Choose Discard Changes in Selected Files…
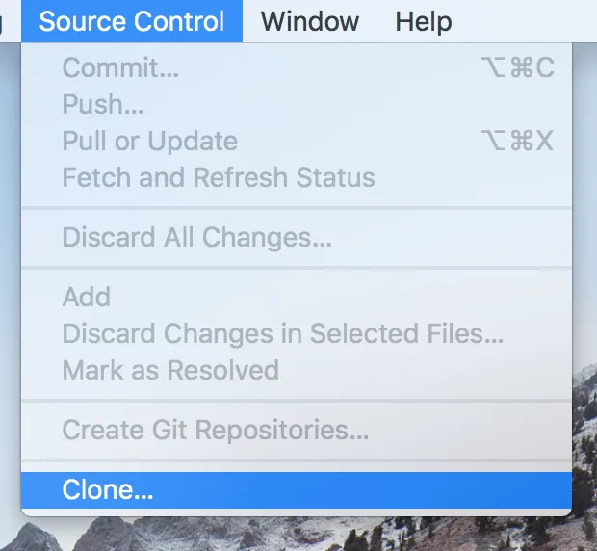This screenshot has width=597, height=551. click(282, 333)
